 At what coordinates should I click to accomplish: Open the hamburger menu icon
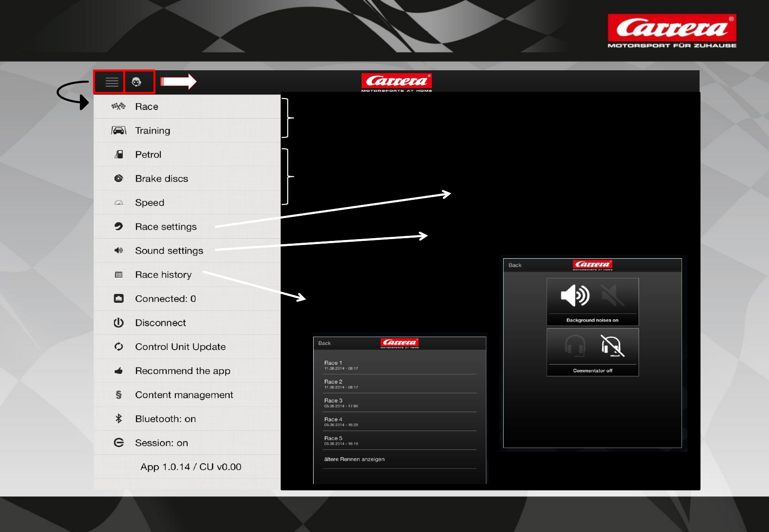[111, 82]
